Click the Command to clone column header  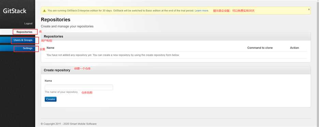(260, 48)
